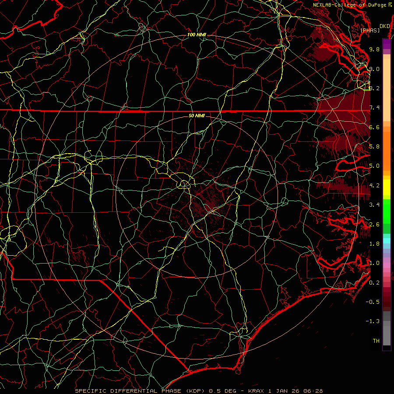Select the 5.0 legend value
The height and width of the screenshot is (394, 394).
[374, 166]
